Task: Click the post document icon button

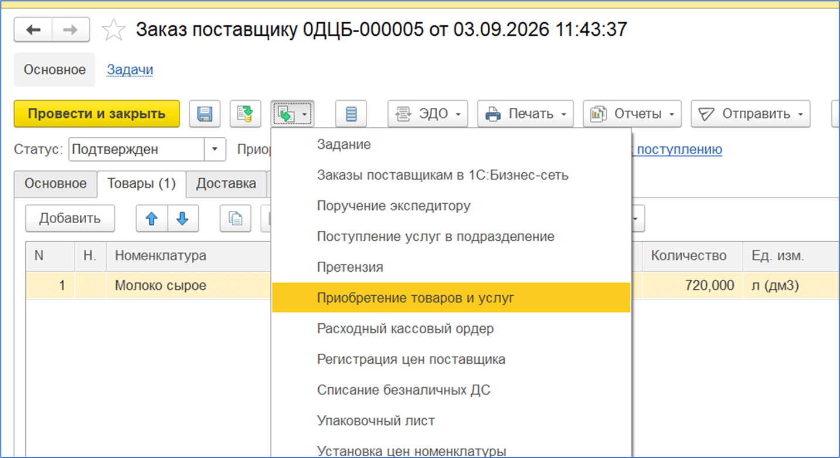Action: [245, 114]
